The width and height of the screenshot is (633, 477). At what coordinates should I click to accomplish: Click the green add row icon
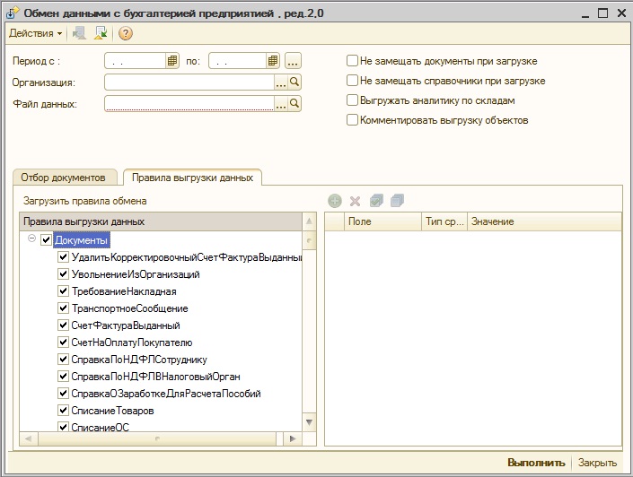pos(335,201)
